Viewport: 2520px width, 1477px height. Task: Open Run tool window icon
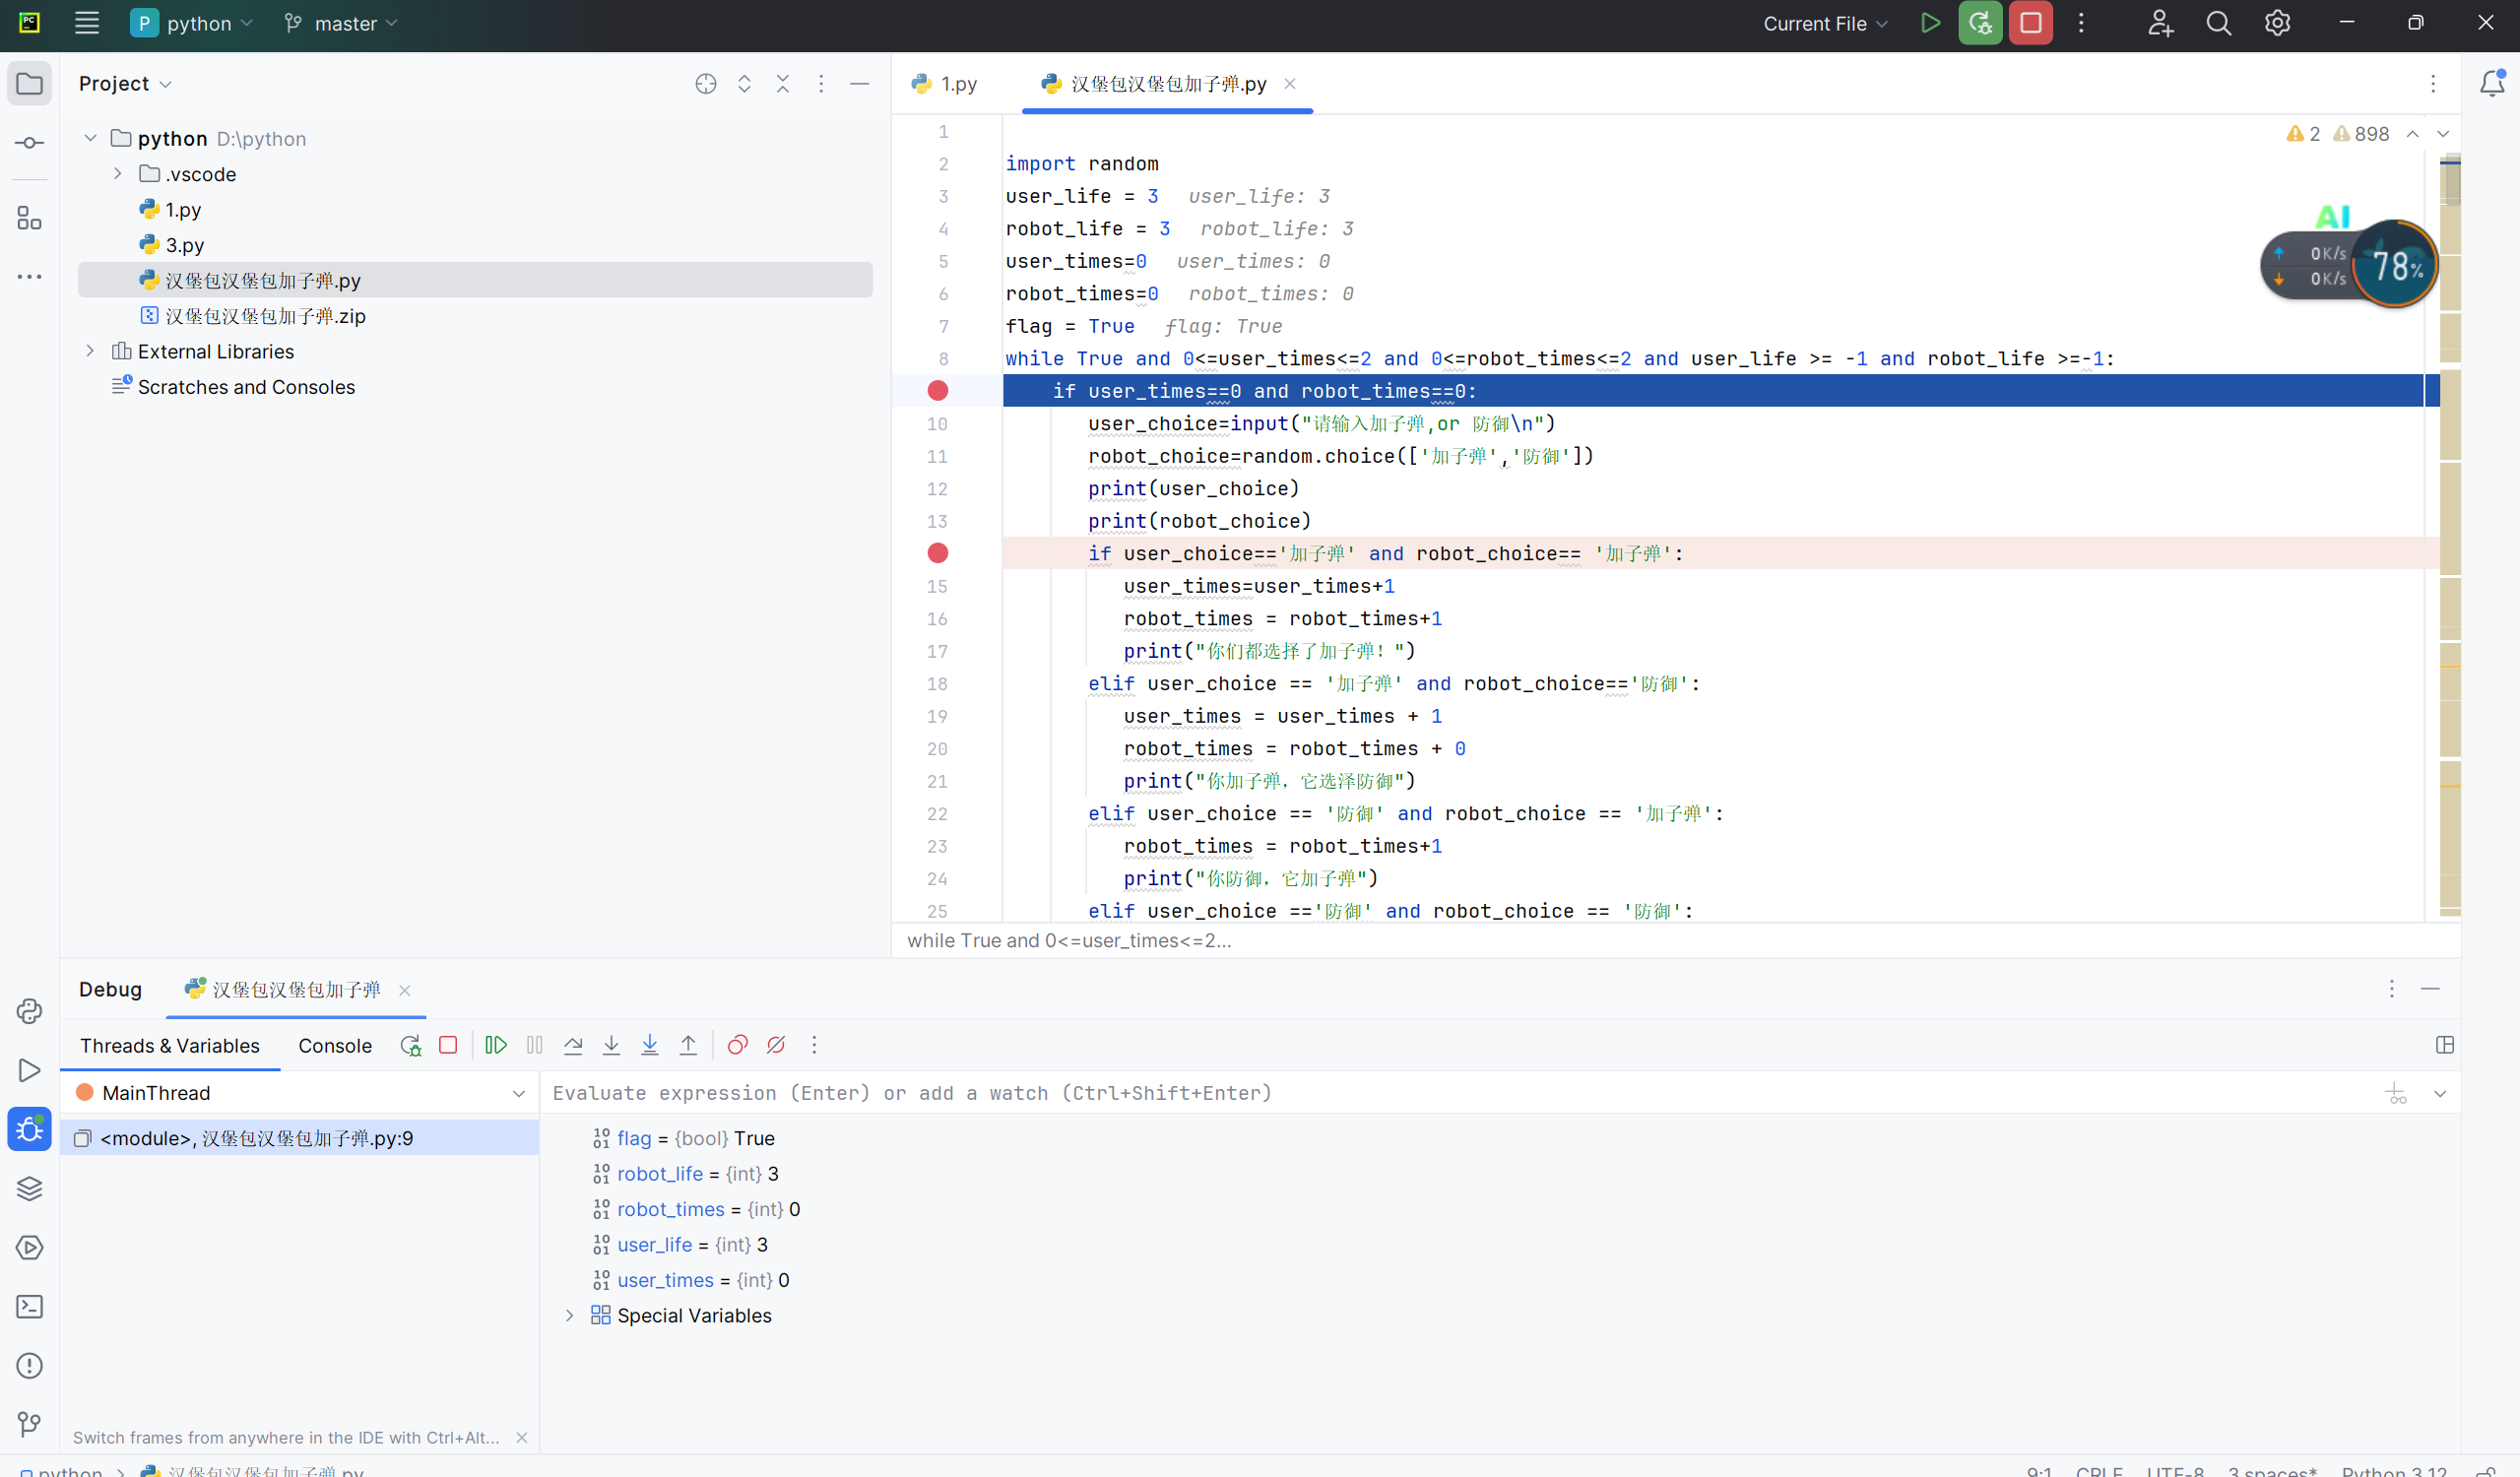29,1070
